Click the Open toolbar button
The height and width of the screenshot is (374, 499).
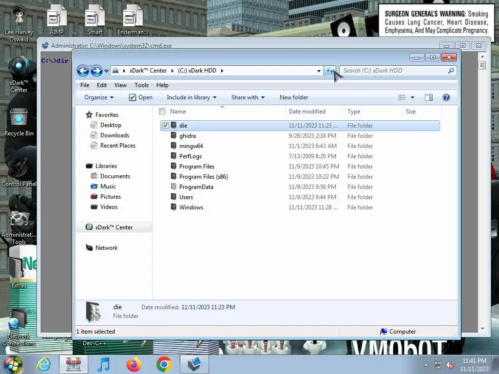point(141,97)
